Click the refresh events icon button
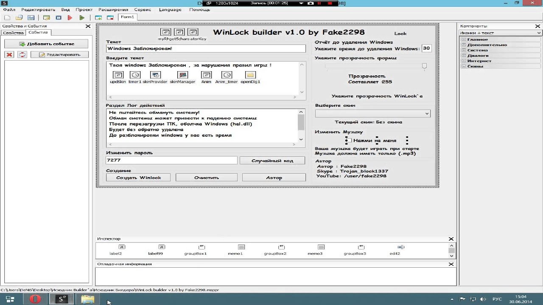Image resolution: width=543 pixels, height=305 pixels. [x=22, y=54]
